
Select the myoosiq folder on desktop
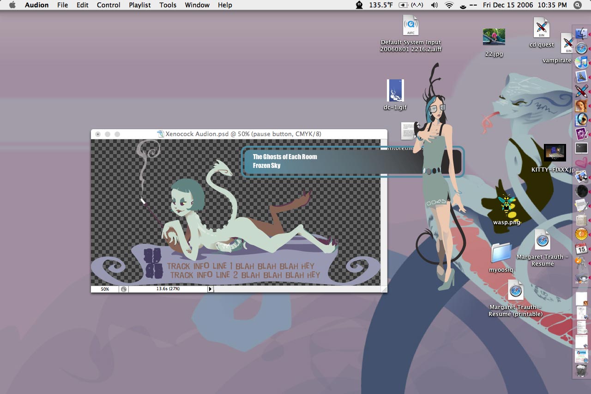[x=501, y=253]
